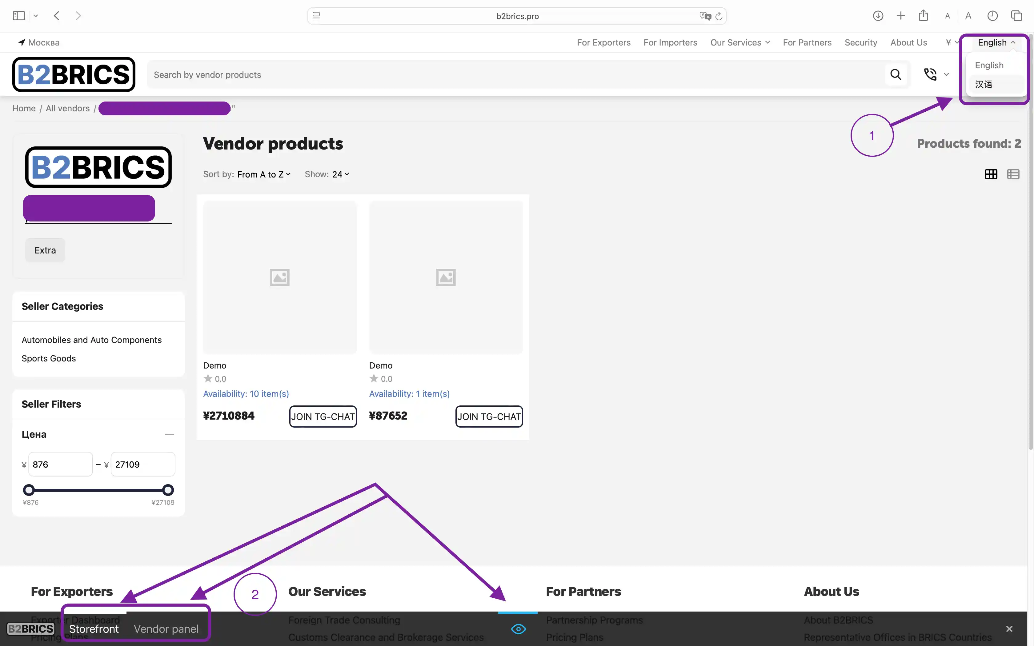Open Demo title with 1 item availability
The width and height of the screenshot is (1034, 646).
click(x=381, y=365)
